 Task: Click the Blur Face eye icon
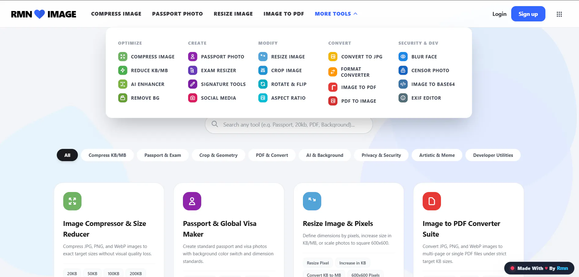[403, 57]
